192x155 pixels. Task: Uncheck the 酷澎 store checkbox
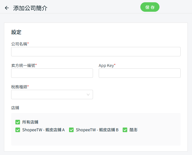click(125, 130)
